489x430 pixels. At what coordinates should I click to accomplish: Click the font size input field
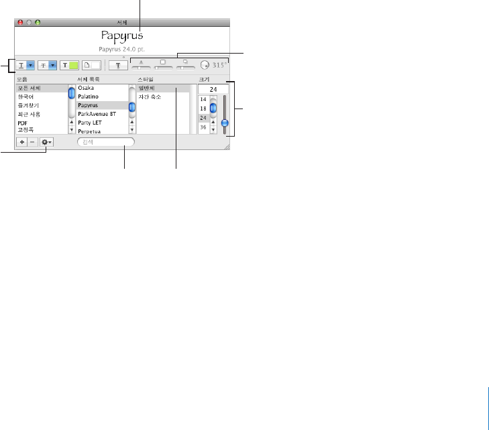pos(213,89)
